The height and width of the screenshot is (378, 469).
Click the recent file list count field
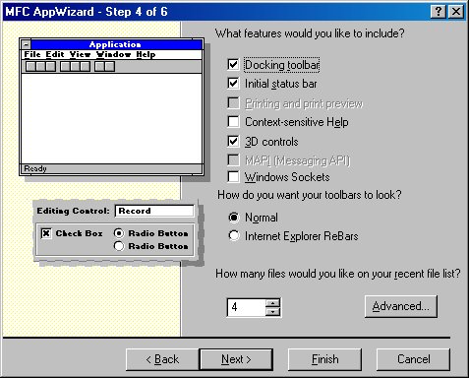tap(246, 307)
